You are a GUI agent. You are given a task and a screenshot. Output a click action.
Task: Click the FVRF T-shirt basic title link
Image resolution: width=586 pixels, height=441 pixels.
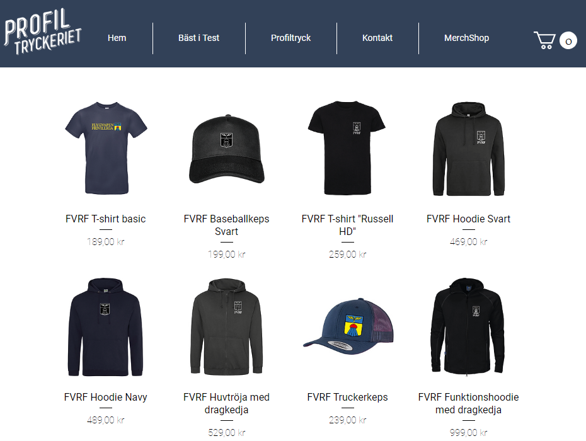point(105,219)
